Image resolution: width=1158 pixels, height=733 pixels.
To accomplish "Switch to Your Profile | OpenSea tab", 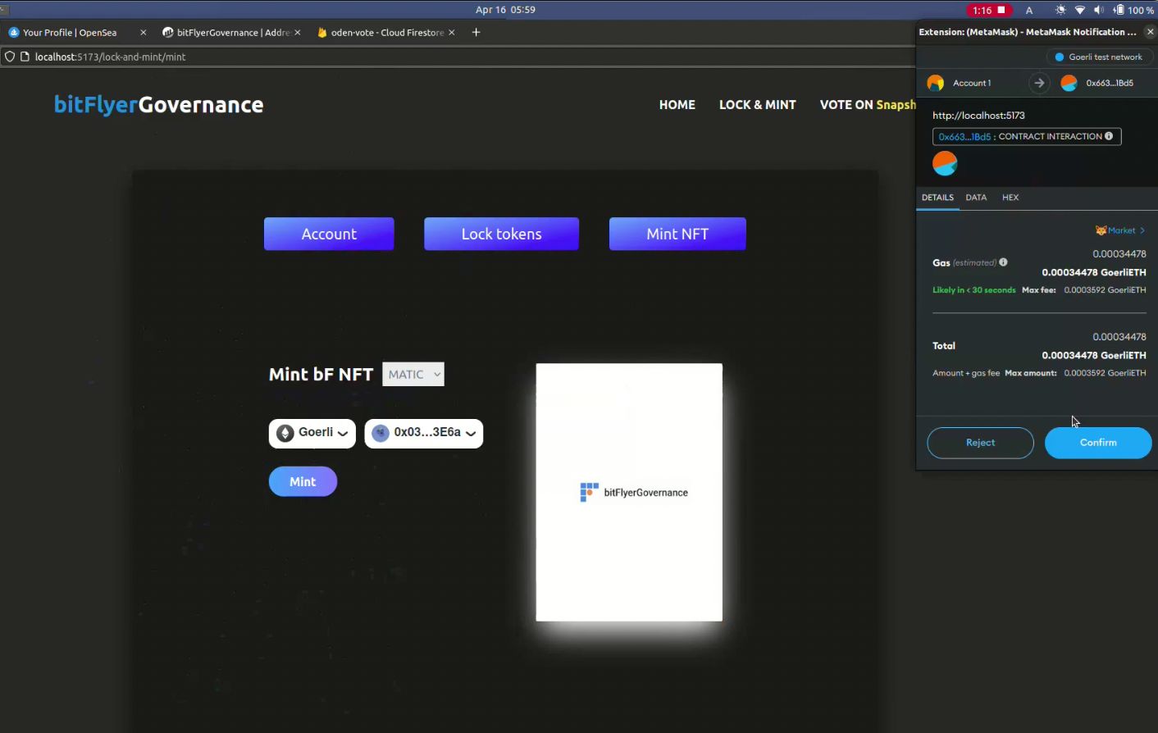I will [x=70, y=33].
